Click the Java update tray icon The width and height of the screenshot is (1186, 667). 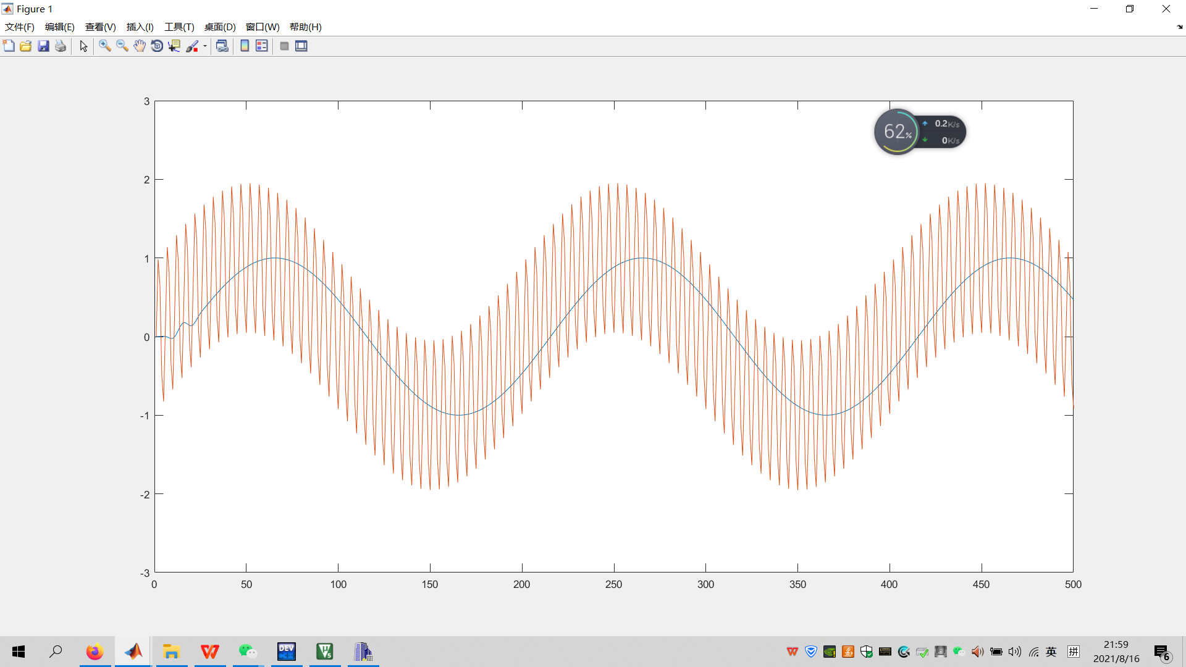click(x=848, y=652)
